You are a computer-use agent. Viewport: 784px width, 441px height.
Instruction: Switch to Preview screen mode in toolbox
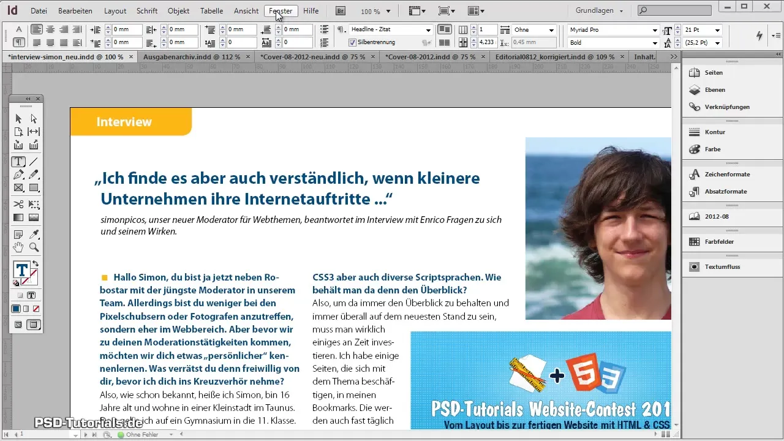pyautogui.click(x=34, y=324)
